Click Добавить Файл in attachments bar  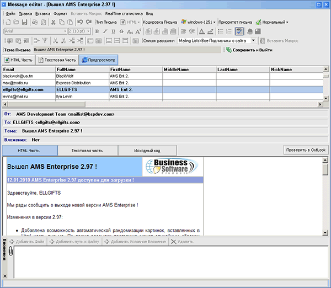tap(27, 242)
